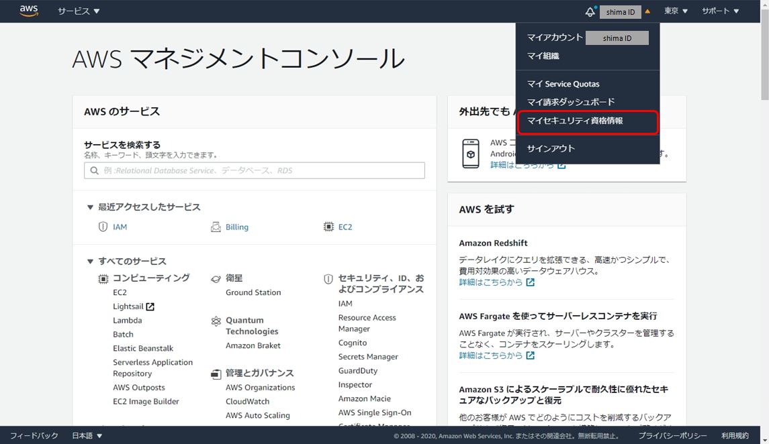
Task: Open Serverless Application Repository link
Action: (x=152, y=368)
